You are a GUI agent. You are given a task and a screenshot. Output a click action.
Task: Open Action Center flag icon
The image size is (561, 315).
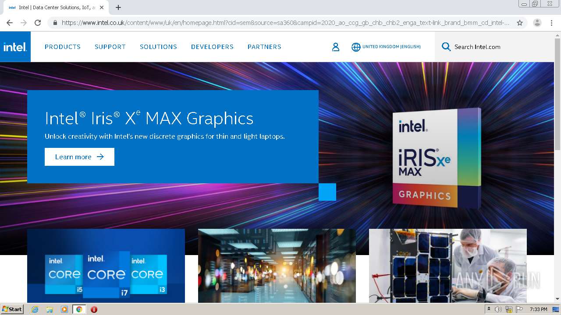pyautogui.click(x=519, y=309)
